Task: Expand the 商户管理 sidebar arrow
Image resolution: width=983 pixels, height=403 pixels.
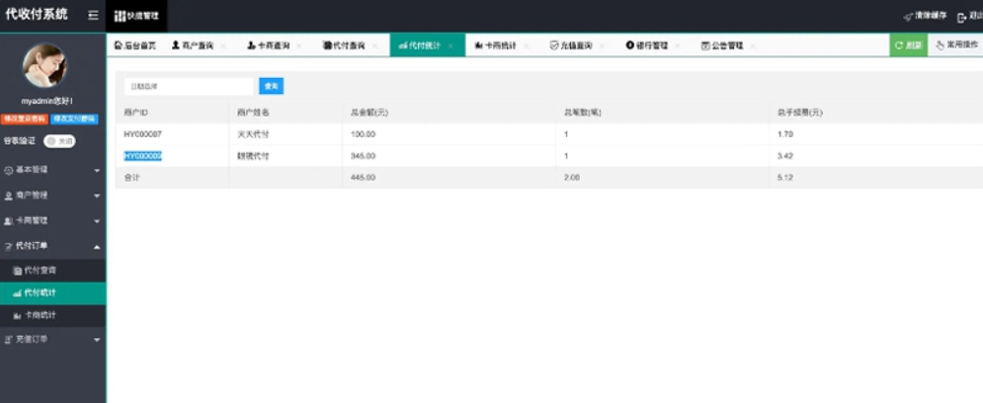Action: click(97, 196)
